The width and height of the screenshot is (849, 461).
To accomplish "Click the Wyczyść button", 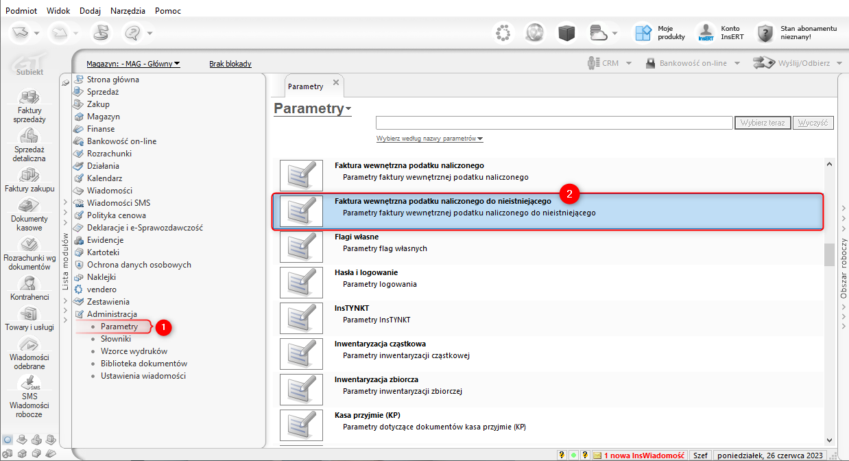I will click(x=813, y=123).
